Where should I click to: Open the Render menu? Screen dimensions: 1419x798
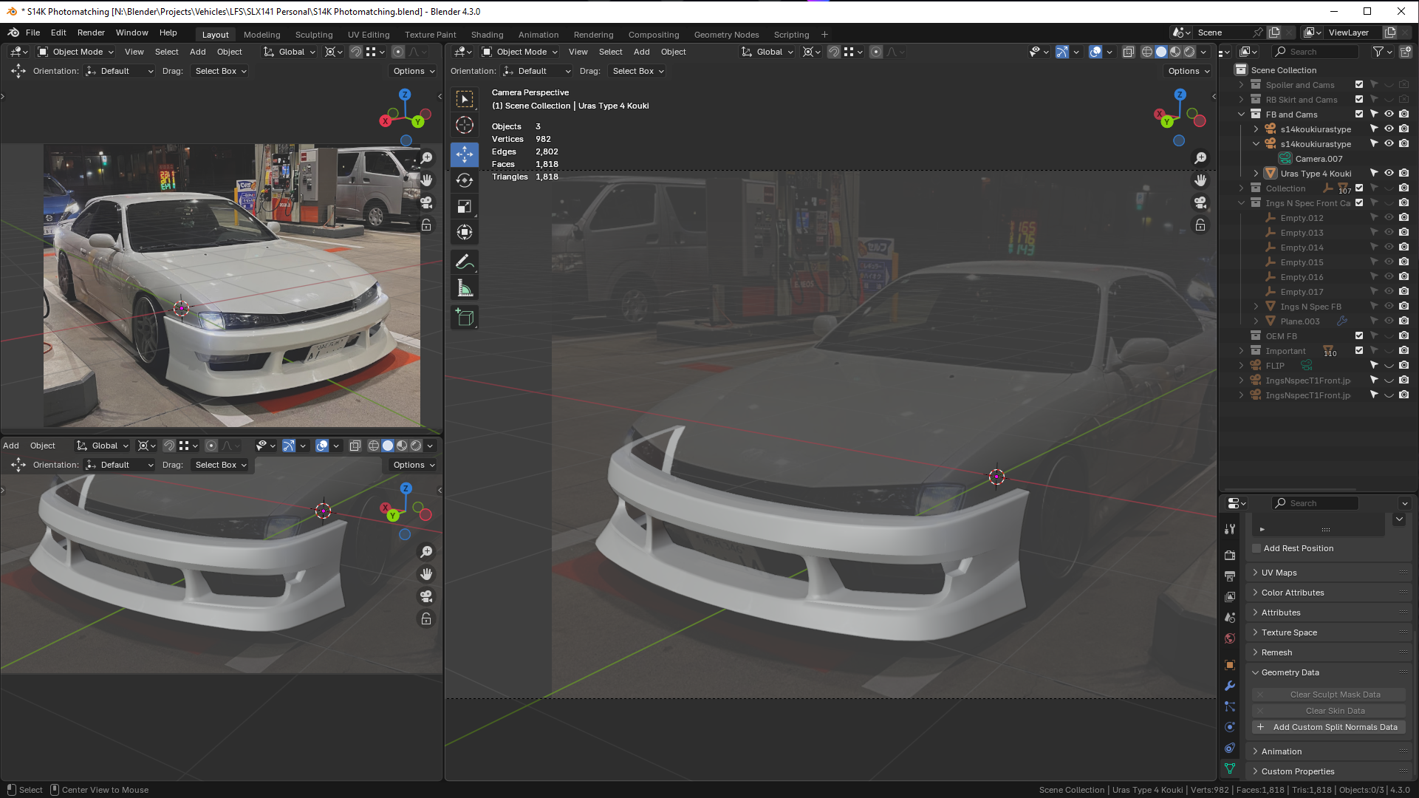pos(91,33)
